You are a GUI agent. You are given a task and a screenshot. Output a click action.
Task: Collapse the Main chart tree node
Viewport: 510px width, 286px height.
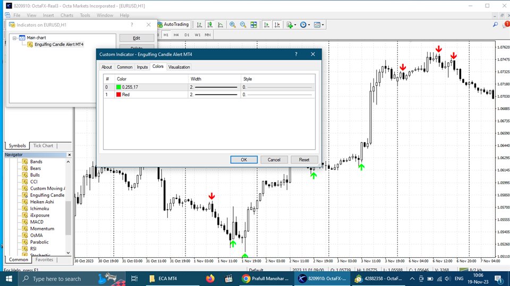(14, 38)
